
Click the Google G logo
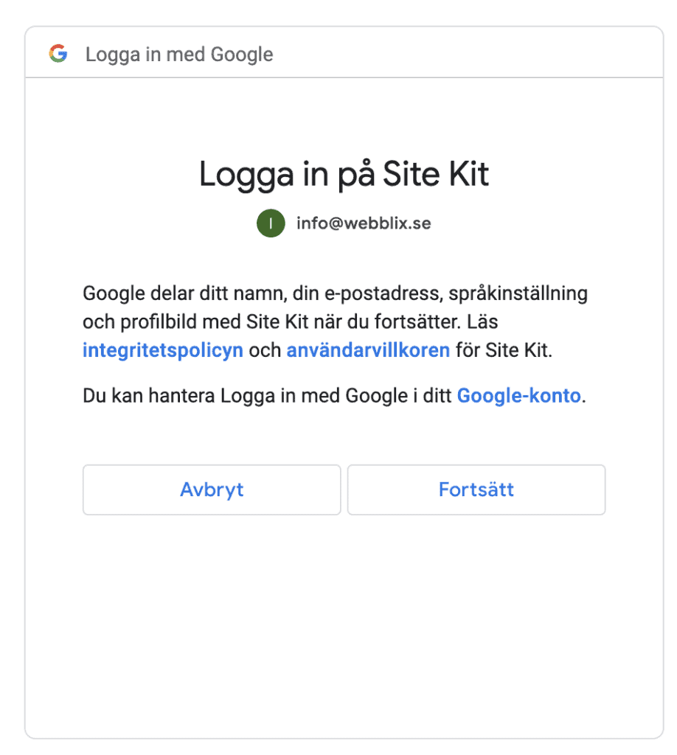tap(58, 53)
